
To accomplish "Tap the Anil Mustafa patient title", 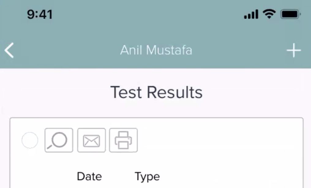I will pyautogui.click(x=156, y=51).
